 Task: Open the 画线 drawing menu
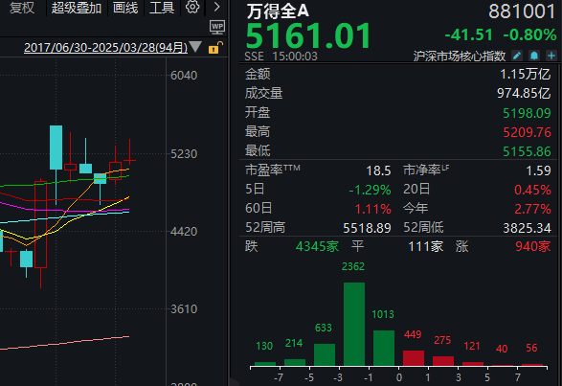pos(125,8)
